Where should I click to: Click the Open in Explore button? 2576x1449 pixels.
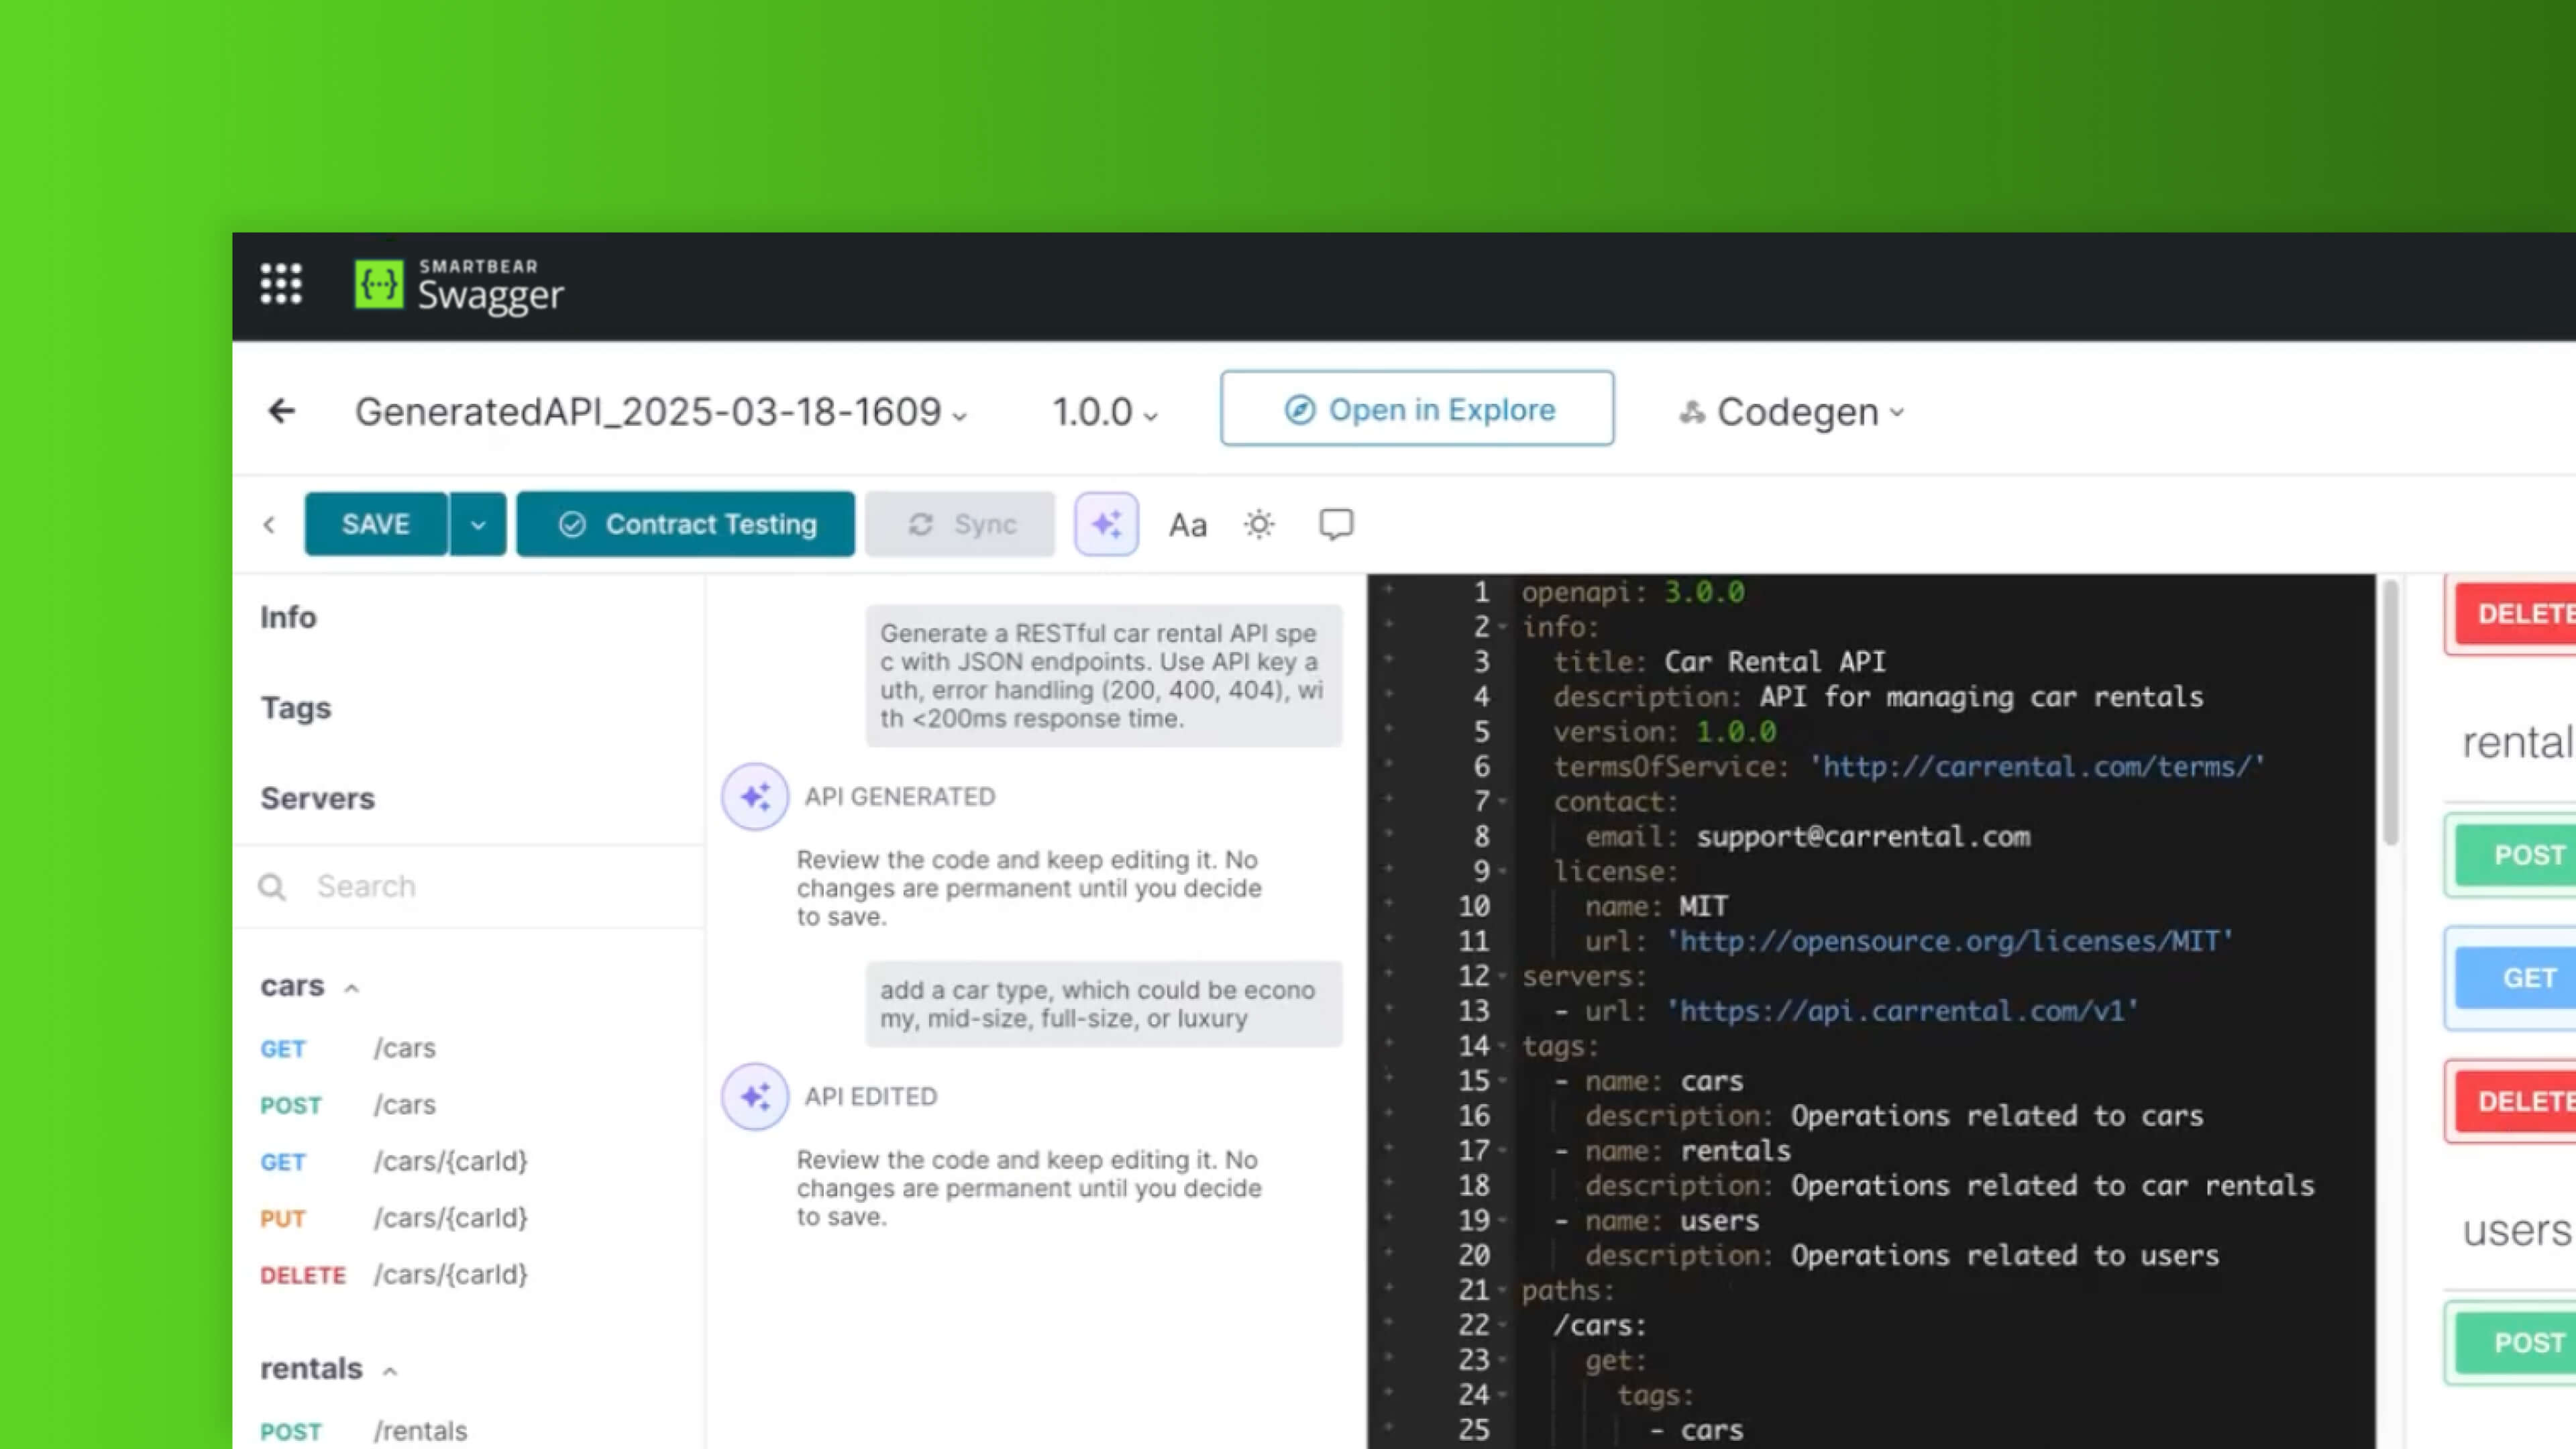click(x=1417, y=409)
